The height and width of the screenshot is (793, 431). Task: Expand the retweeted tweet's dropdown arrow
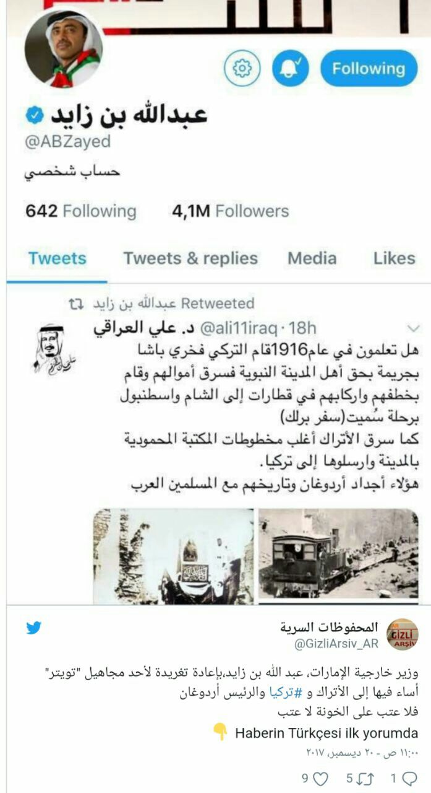(x=412, y=326)
